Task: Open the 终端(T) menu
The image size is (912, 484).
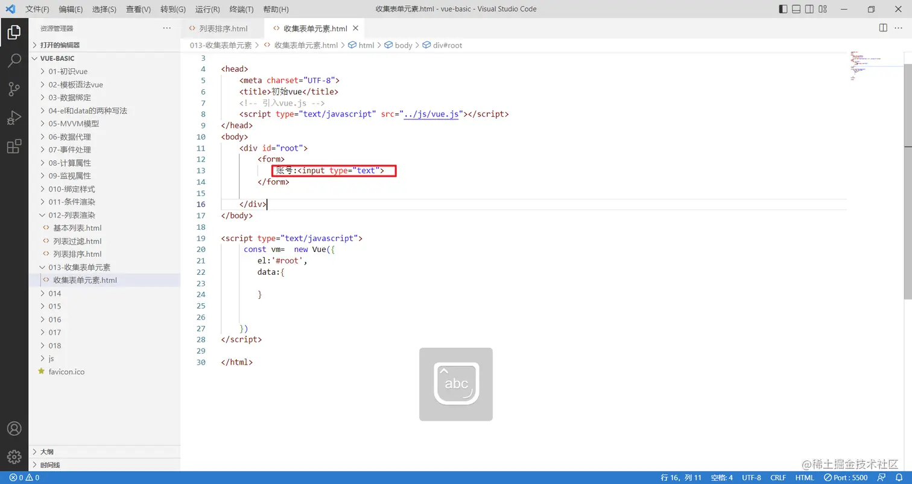Action: point(242,9)
